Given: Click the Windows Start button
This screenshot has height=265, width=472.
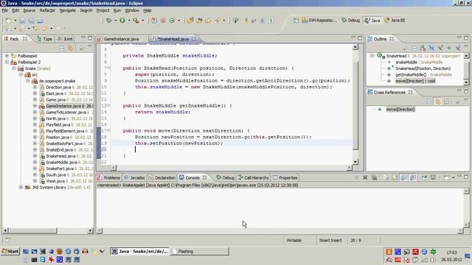Looking at the screenshot, I should [x=10, y=251].
